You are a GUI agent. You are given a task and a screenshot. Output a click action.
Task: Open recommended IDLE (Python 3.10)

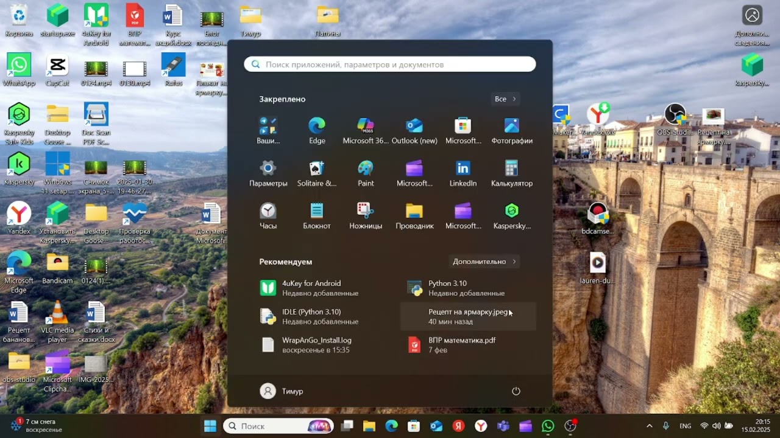321,316
